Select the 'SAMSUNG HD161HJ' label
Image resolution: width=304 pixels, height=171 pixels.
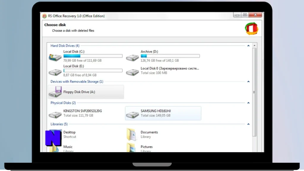156,111
